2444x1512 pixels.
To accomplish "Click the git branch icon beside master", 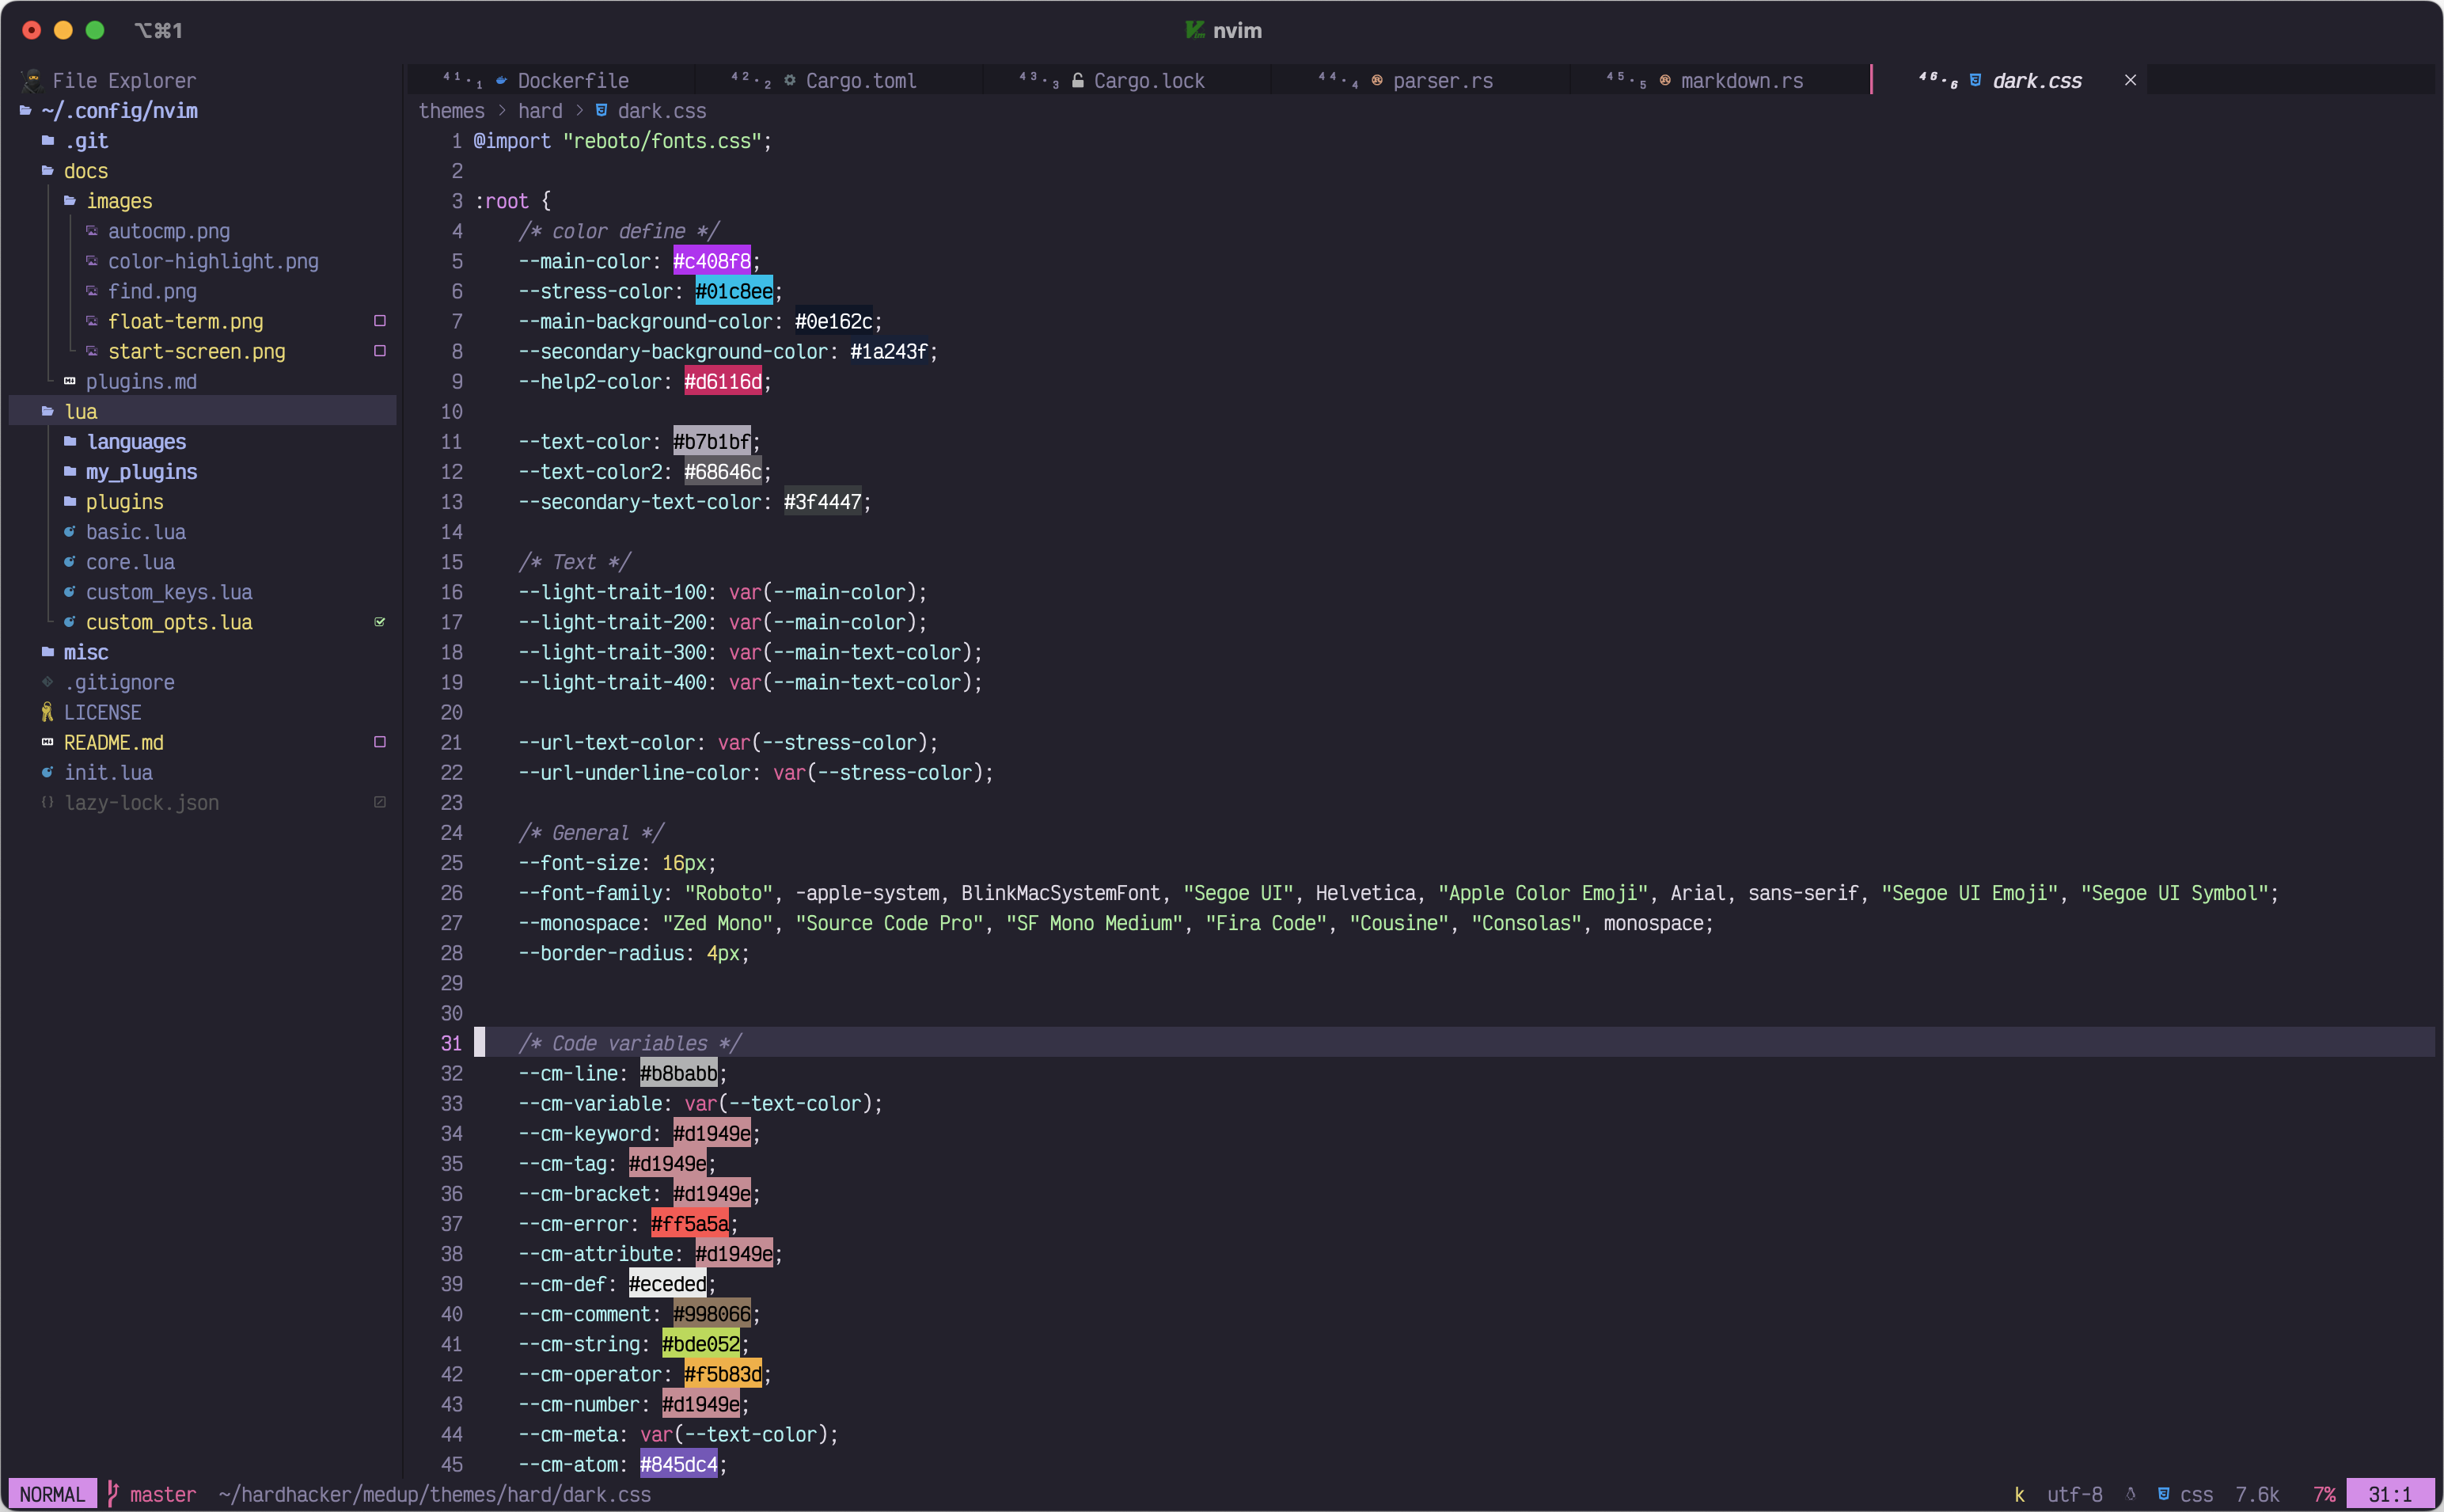I will [113, 1494].
